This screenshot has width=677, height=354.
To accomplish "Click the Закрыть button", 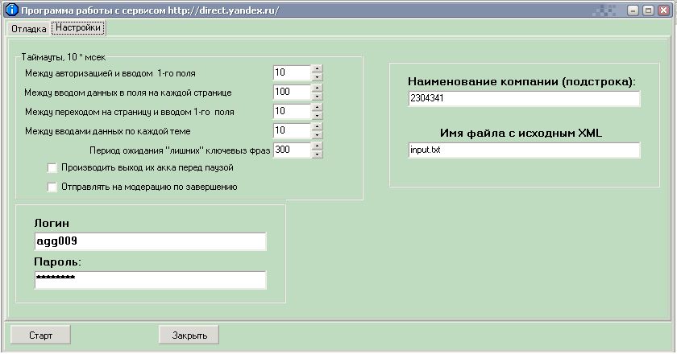I will coord(189,335).
